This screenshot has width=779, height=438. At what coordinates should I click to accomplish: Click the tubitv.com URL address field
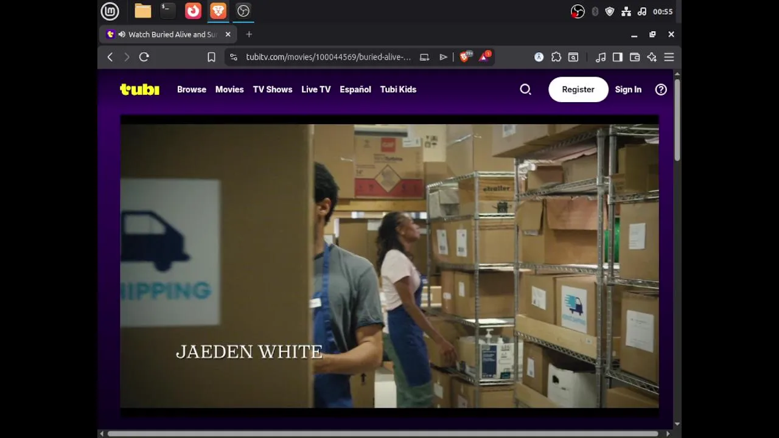coord(328,57)
